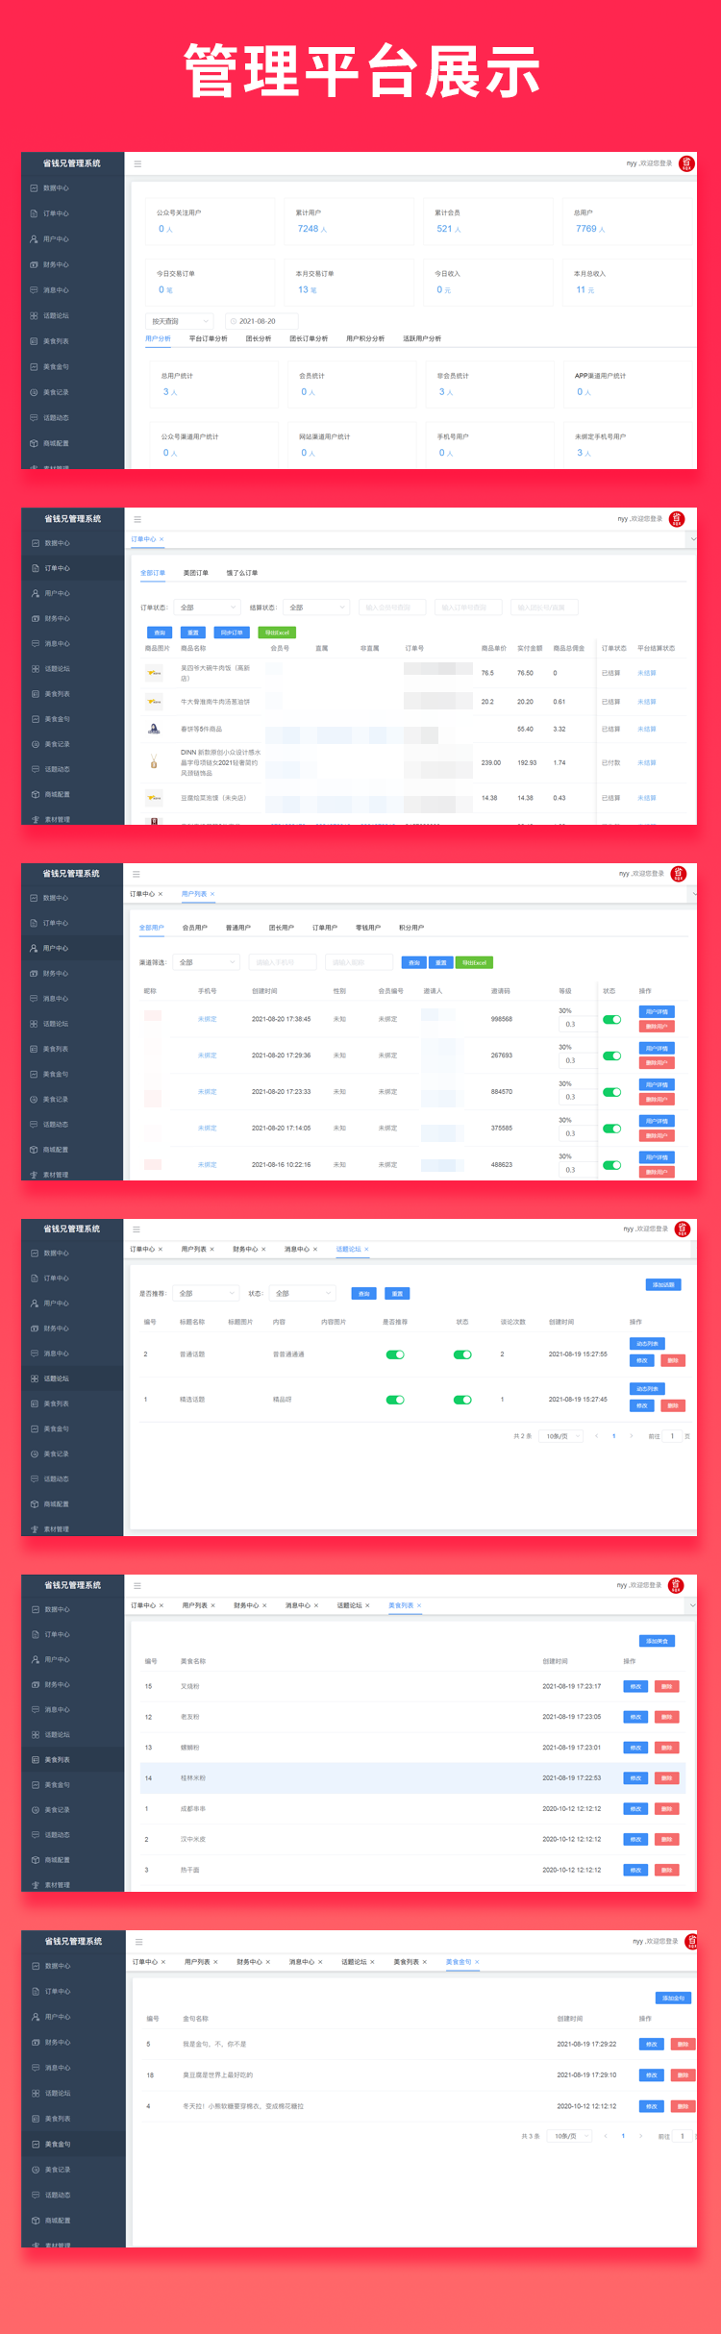Click 添加话题 button in topic forum panel
Viewport: 721px width, 2334px height.
(x=663, y=1284)
